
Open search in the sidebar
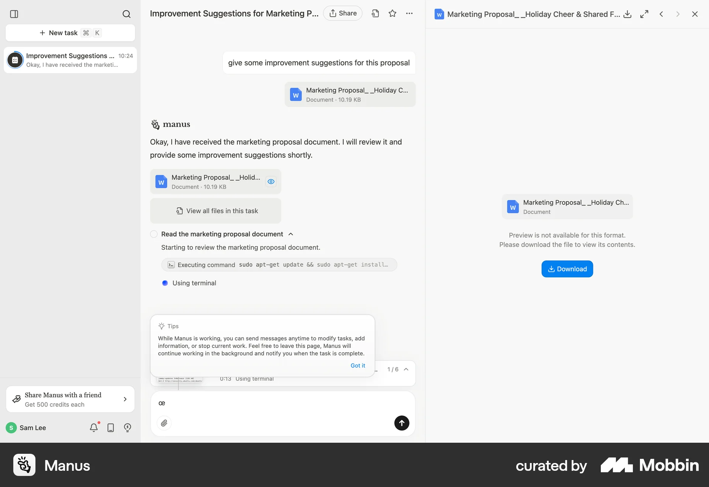click(127, 14)
